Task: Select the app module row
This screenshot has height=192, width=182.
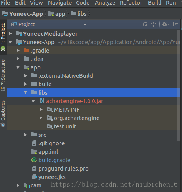Action: coord(94,67)
